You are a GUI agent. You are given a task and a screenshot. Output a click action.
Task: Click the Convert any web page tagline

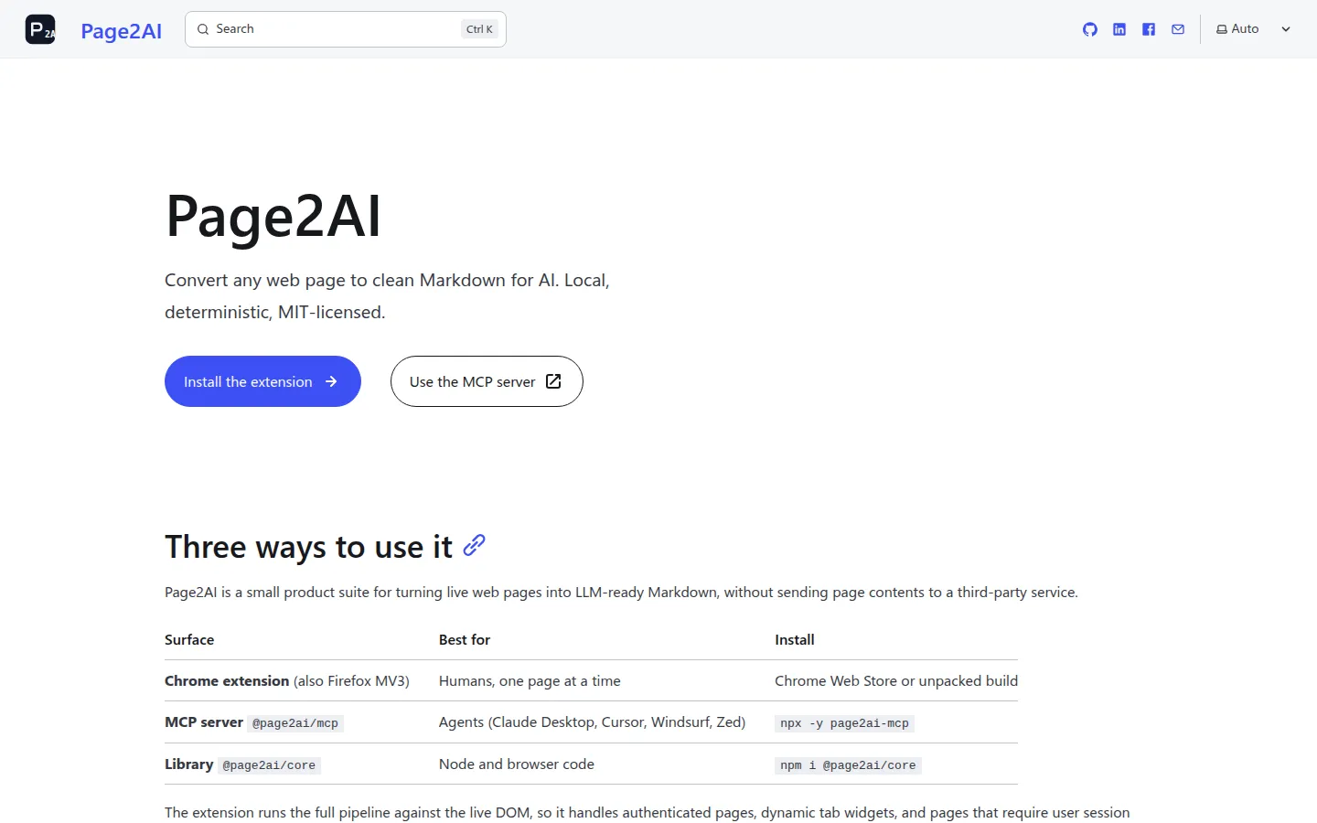(x=387, y=296)
